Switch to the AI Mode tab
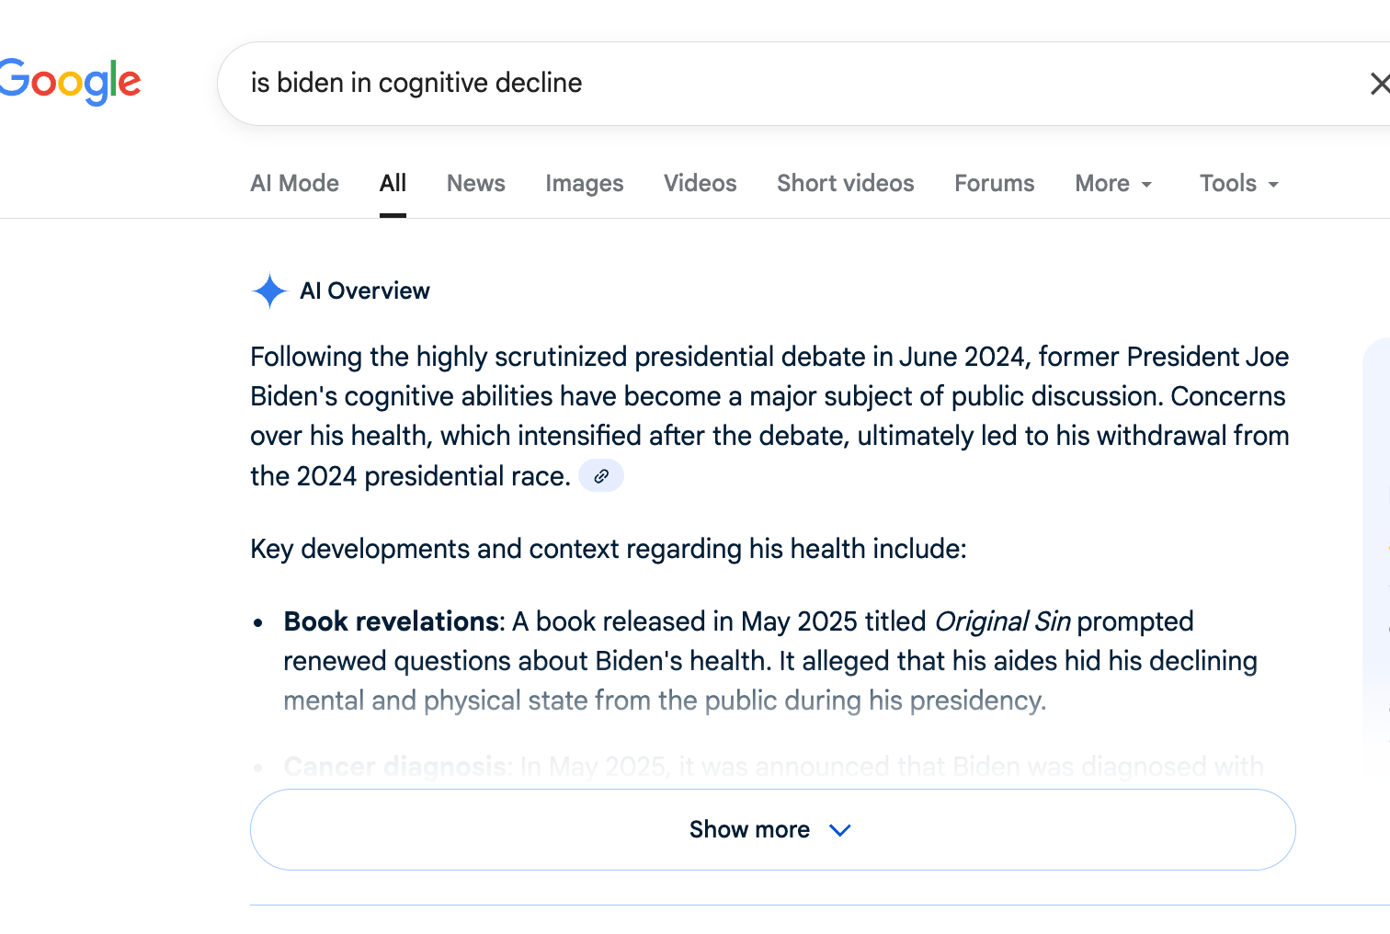Viewport: 1390px width, 934px height. [294, 184]
